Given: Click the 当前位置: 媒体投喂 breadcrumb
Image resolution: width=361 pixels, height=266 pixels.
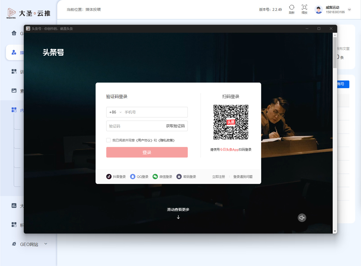Looking at the screenshot, I should (x=84, y=9).
